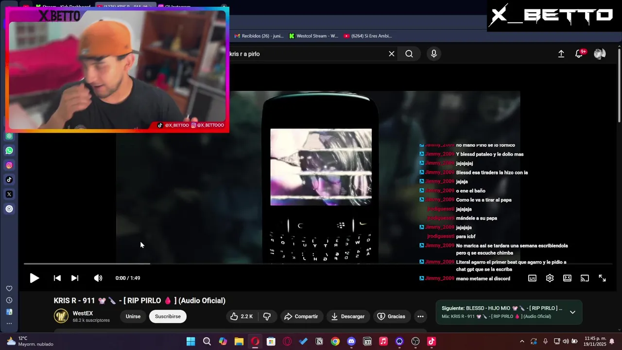This screenshot has width=622, height=350.
Task: Open the Recibidos Gmail bookmark
Action: [x=259, y=36]
